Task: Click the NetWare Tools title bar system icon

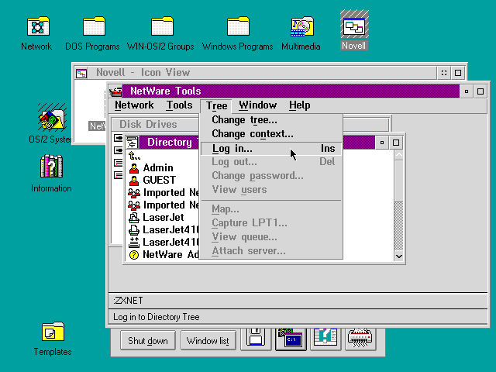Action: click(x=115, y=91)
